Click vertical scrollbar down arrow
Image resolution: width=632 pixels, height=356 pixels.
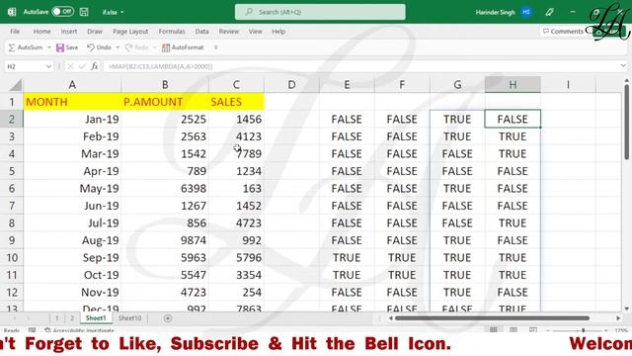pos(627,309)
